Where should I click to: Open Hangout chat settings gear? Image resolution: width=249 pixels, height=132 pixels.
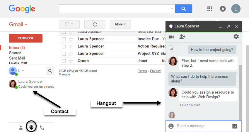(236, 37)
